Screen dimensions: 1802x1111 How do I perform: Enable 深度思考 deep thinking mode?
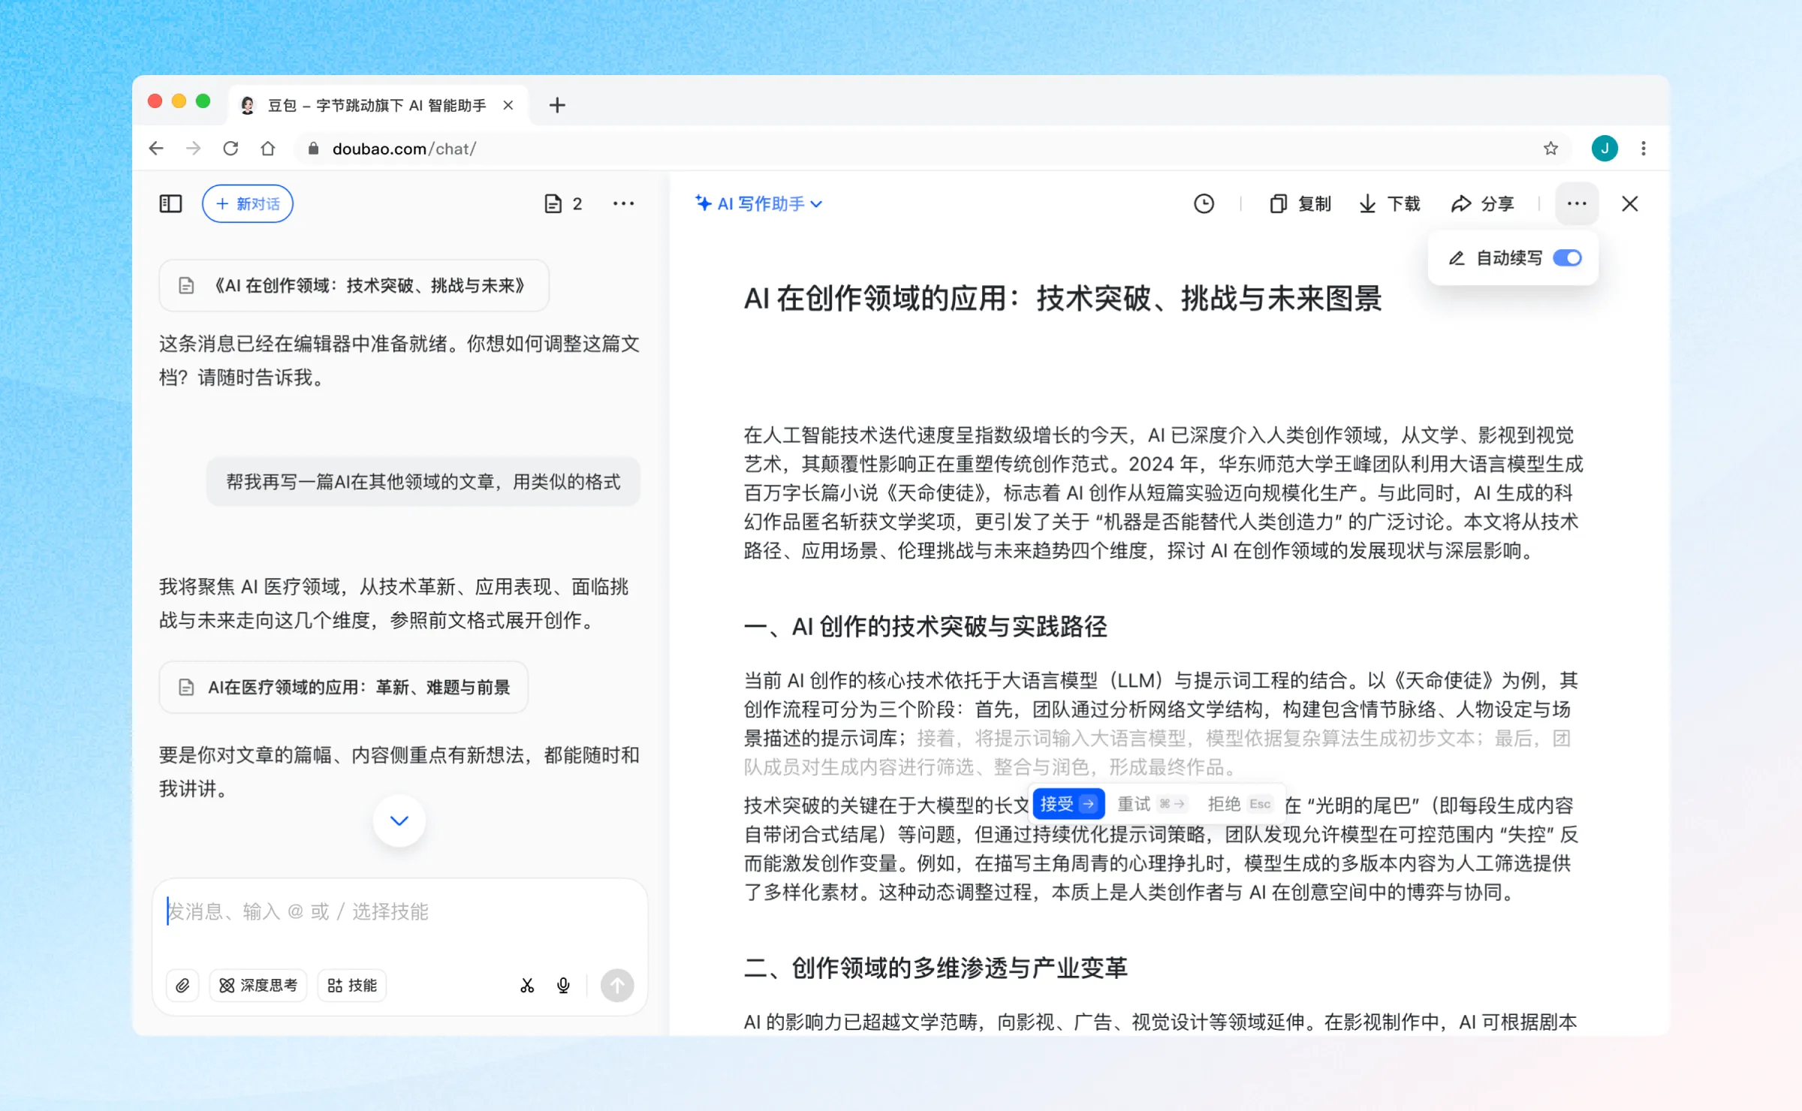258,986
